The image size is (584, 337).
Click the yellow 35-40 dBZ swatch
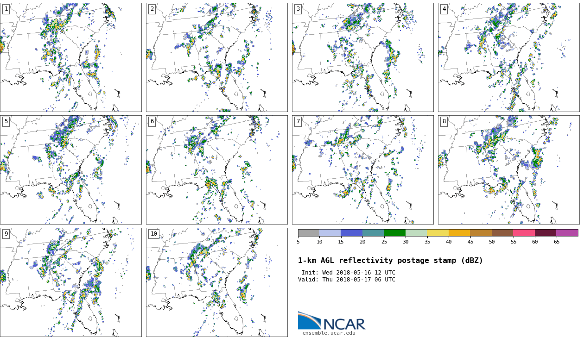tap(438, 233)
